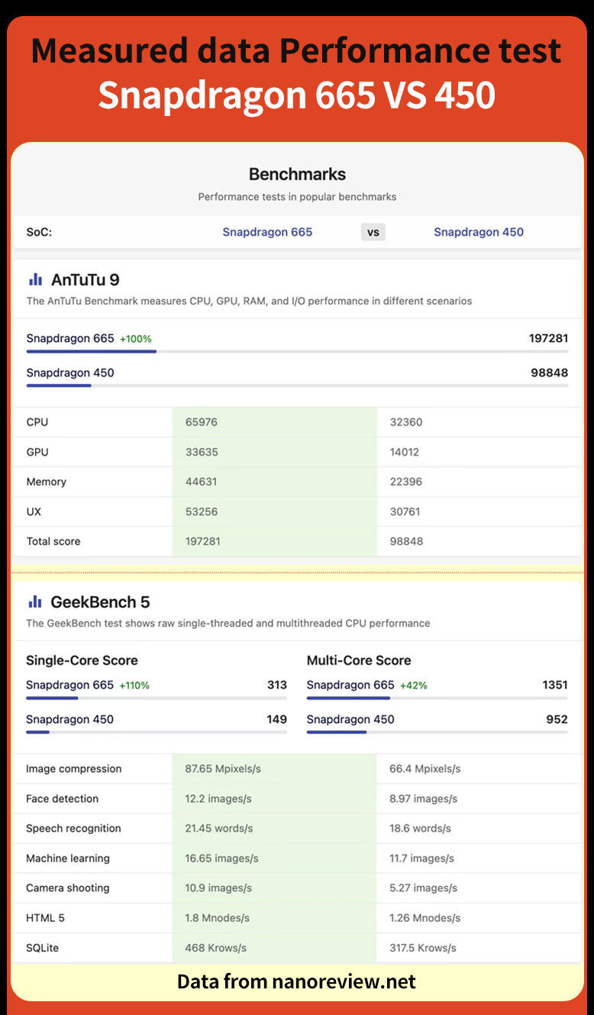
Task: Click the UX value 30761
Action: click(405, 511)
